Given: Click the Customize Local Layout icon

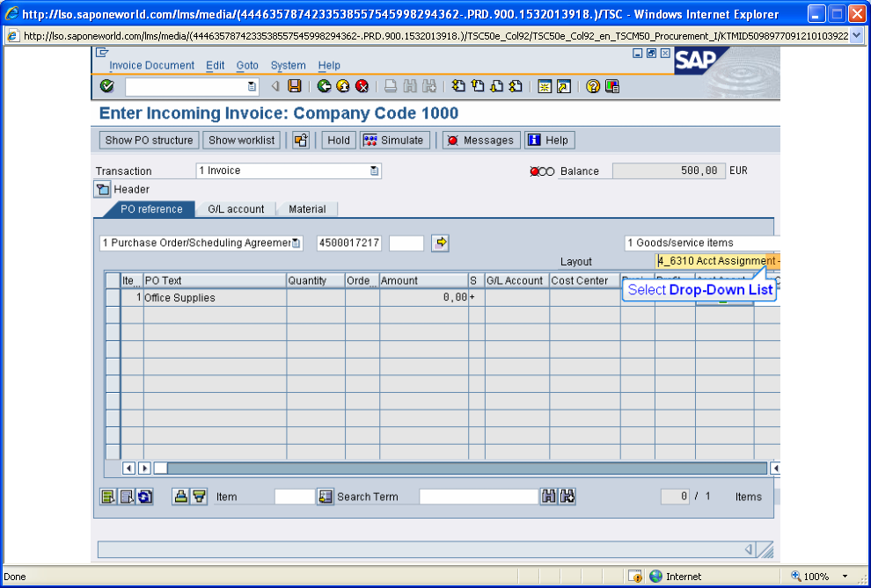Looking at the screenshot, I should 612,86.
